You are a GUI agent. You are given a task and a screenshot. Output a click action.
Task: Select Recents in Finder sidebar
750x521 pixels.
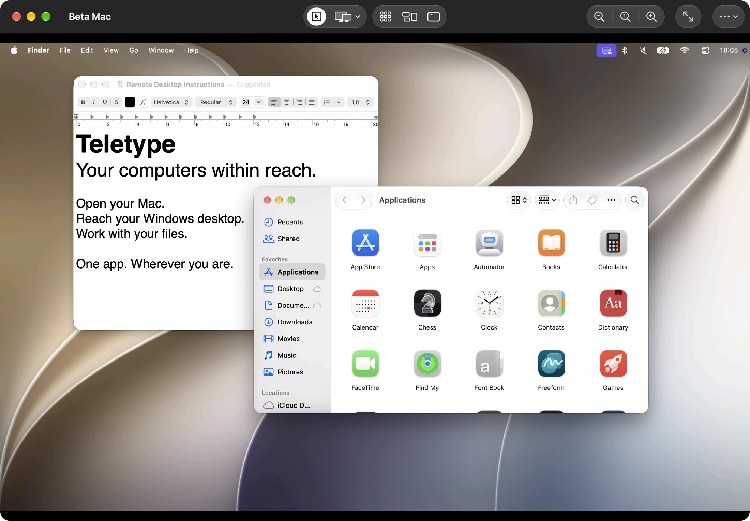pyautogui.click(x=291, y=222)
